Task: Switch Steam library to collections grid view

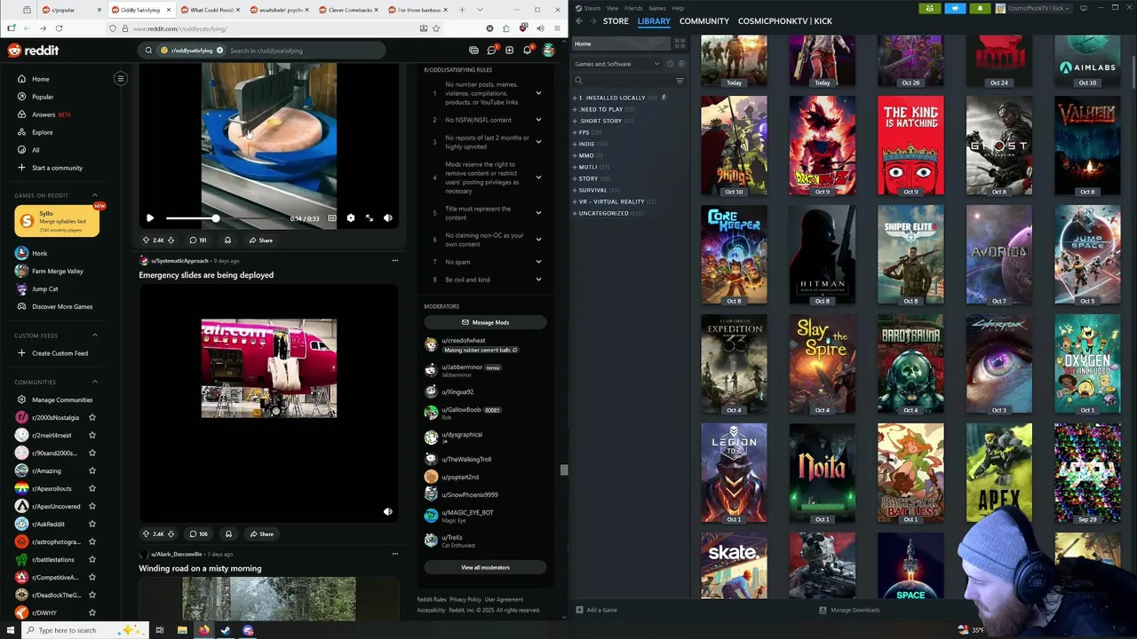Action: coord(680,43)
